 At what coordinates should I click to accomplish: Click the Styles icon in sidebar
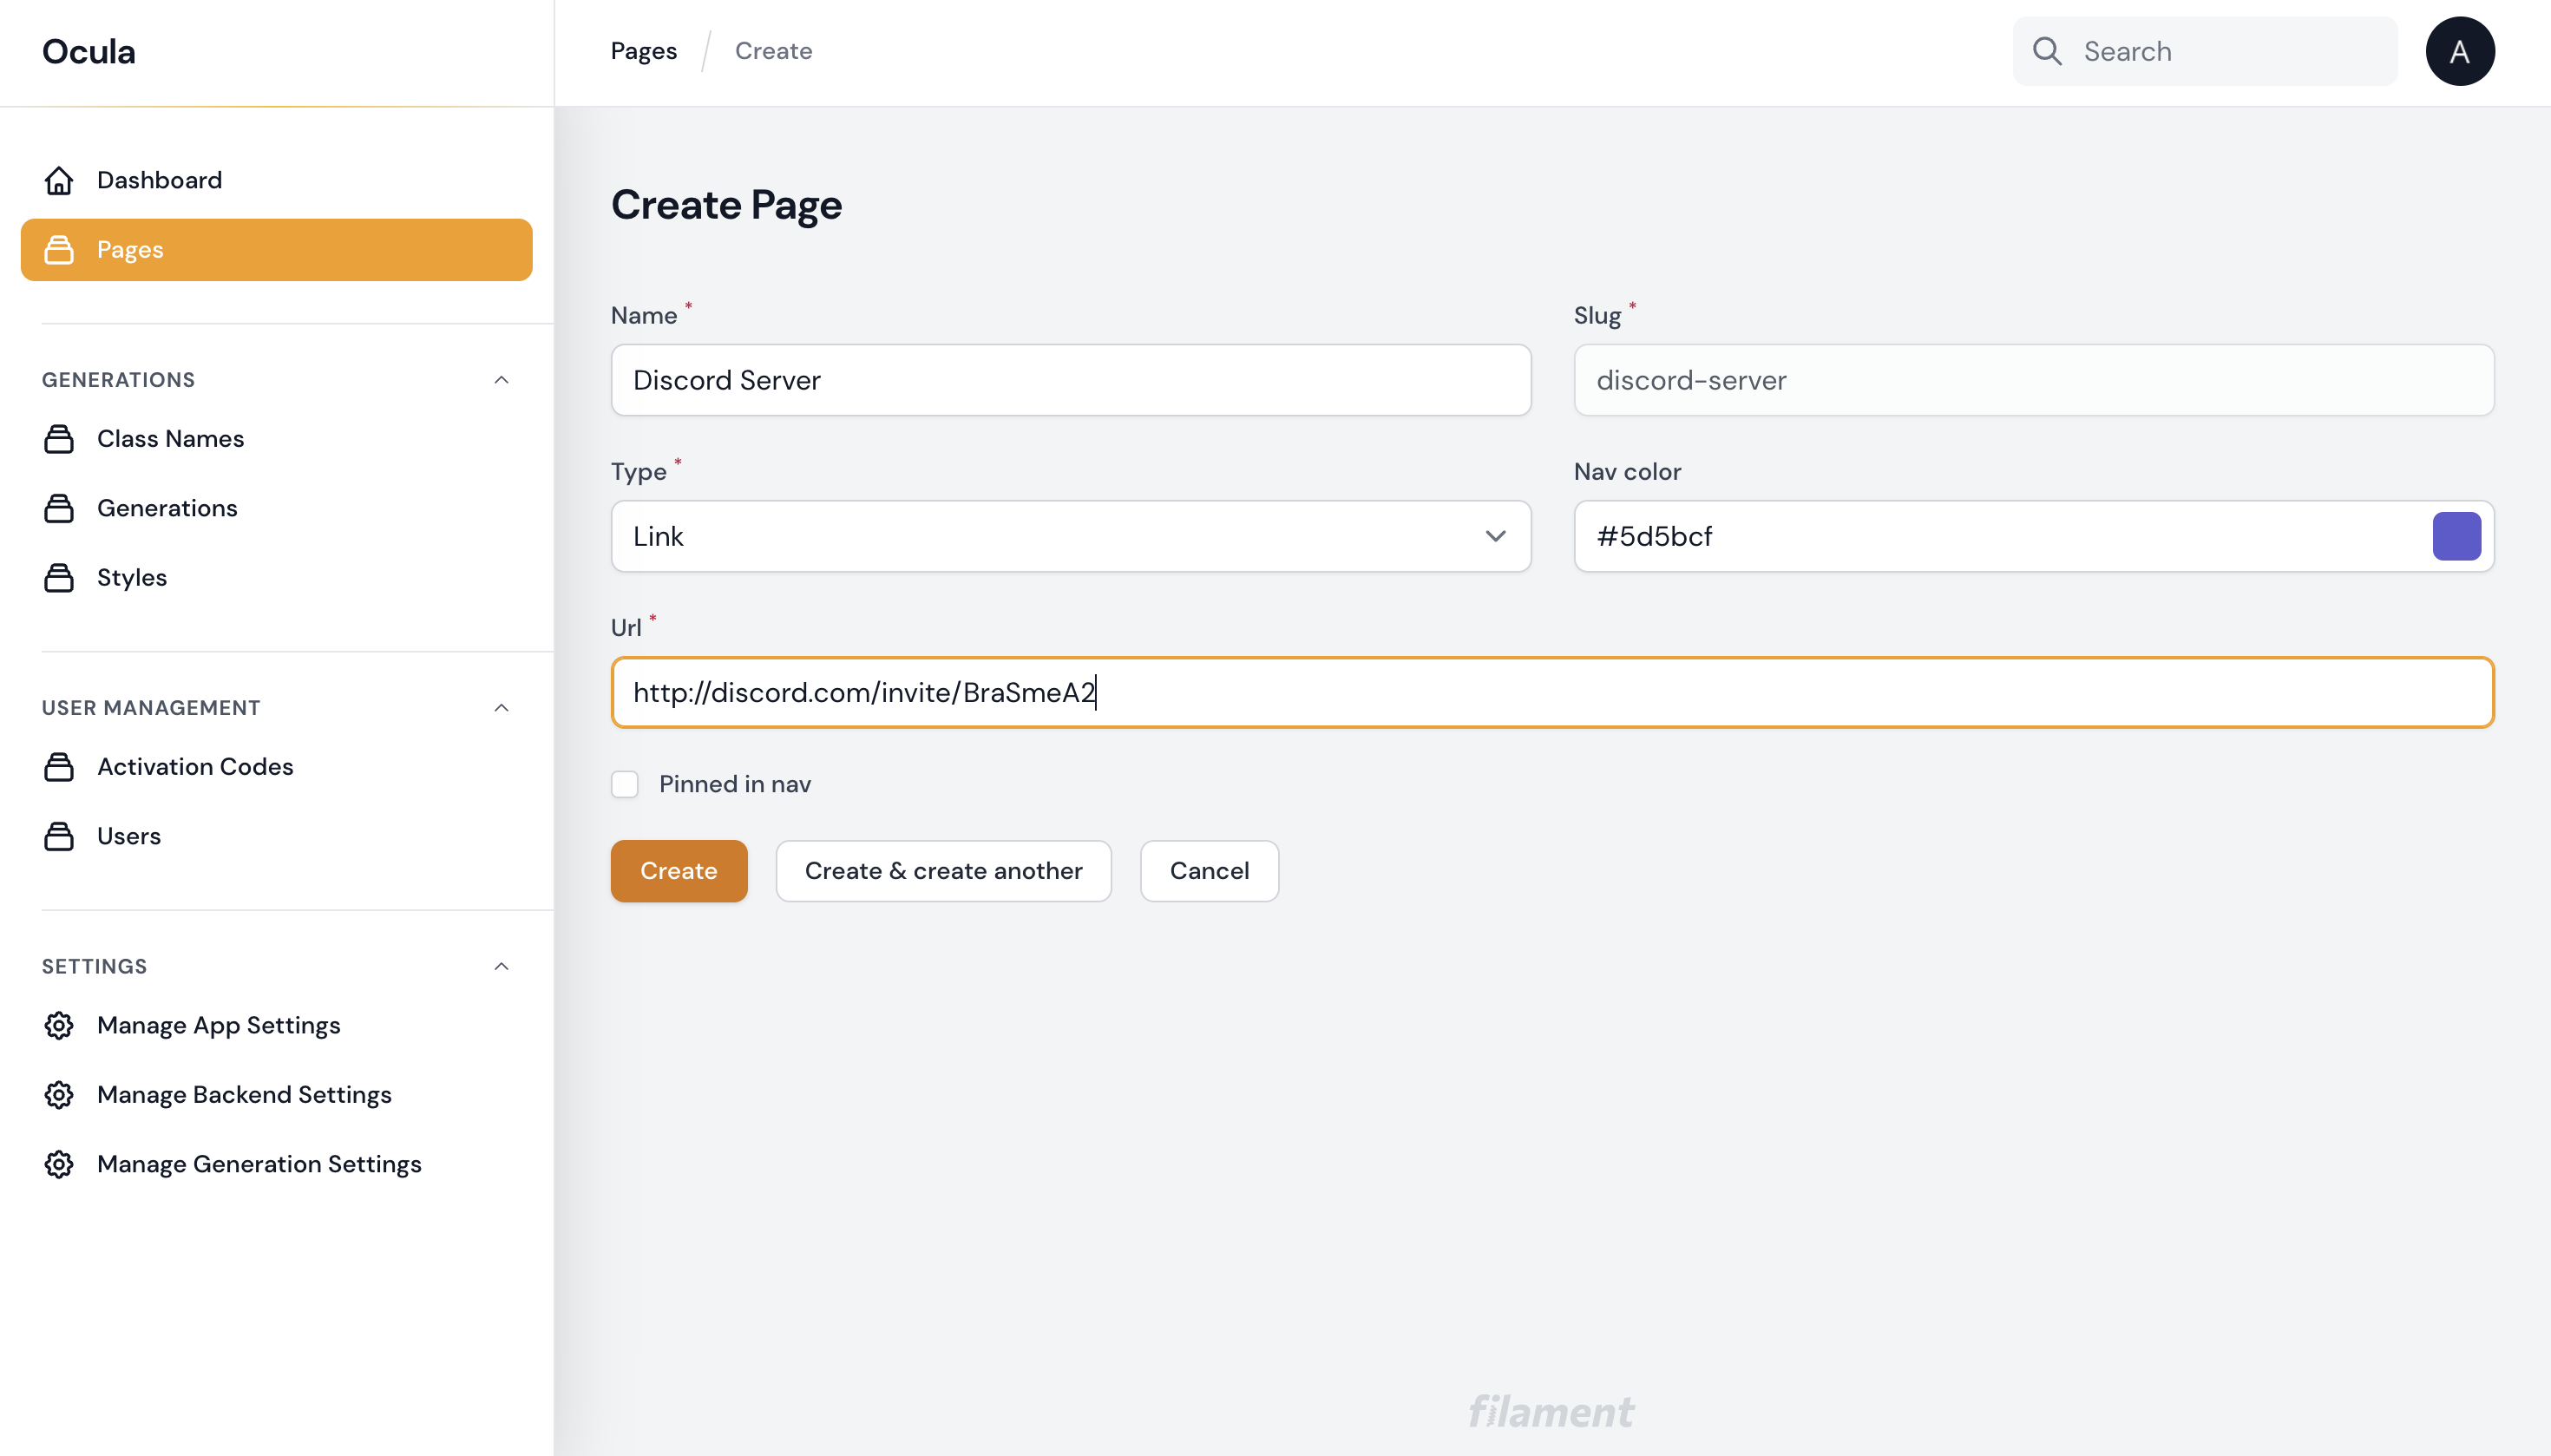click(59, 578)
